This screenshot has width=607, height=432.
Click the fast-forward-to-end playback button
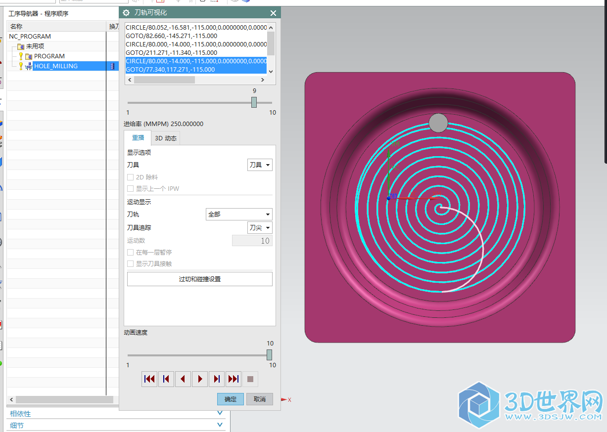pyautogui.click(x=233, y=379)
